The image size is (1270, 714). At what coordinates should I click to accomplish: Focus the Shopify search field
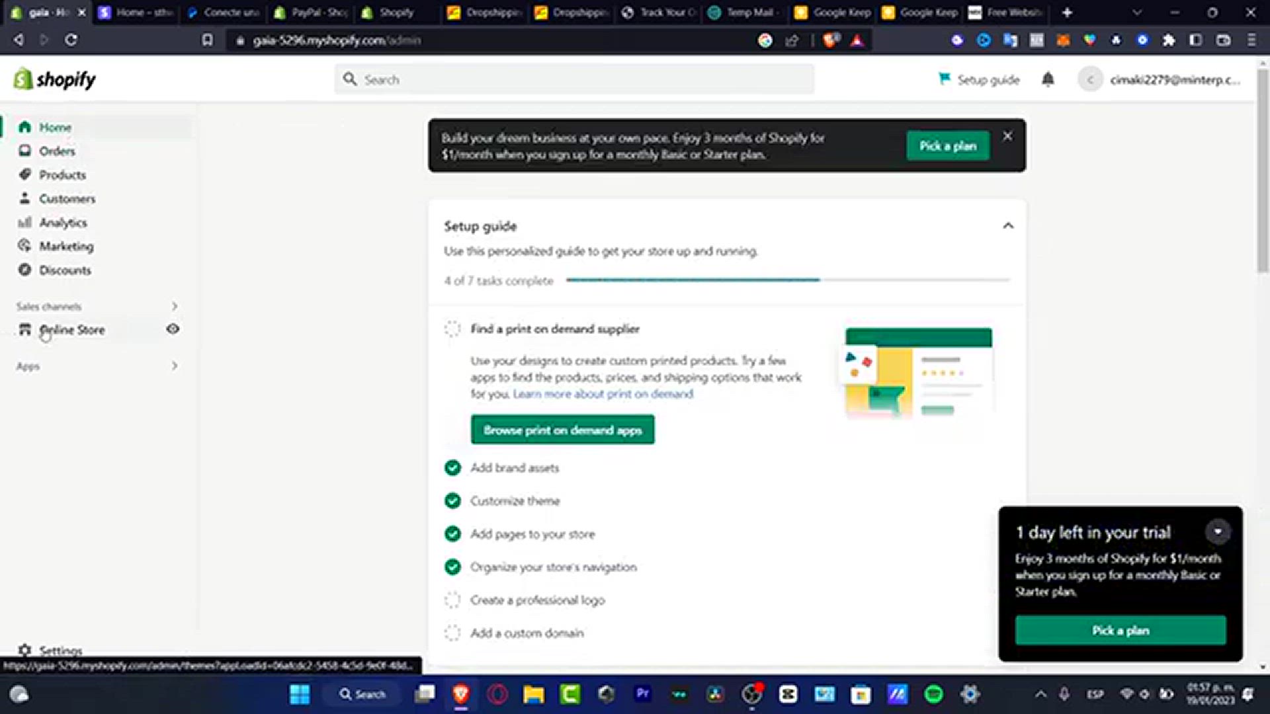(574, 79)
